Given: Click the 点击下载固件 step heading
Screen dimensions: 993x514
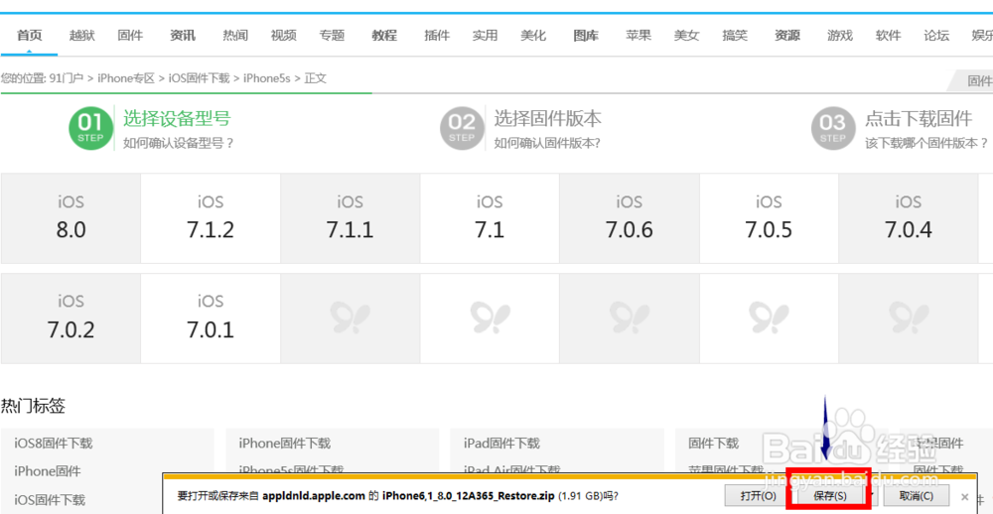Looking at the screenshot, I should pyautogui.click(x=919, y=118).
